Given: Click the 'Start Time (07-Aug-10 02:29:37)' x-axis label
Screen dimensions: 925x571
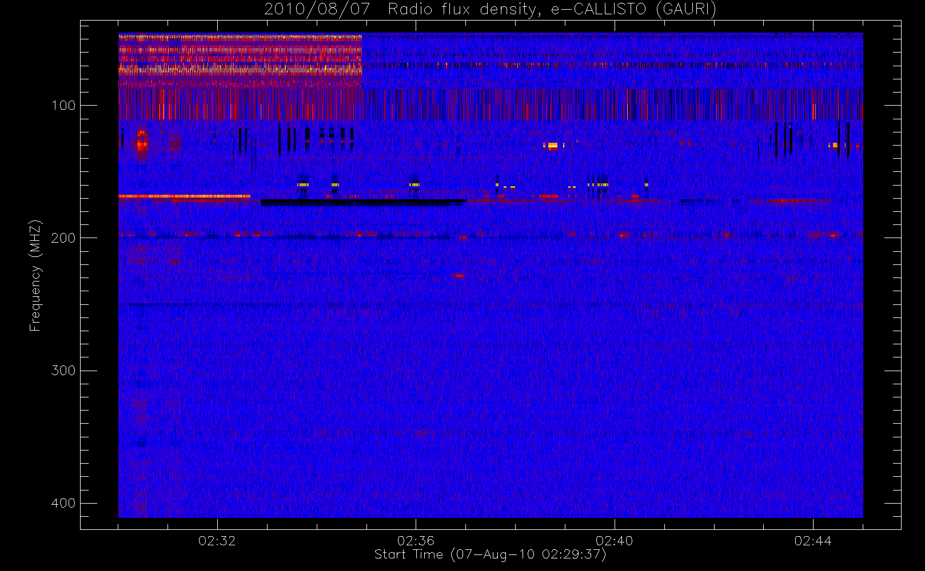Looking at the screenshot, I should [x=490, y=554].
